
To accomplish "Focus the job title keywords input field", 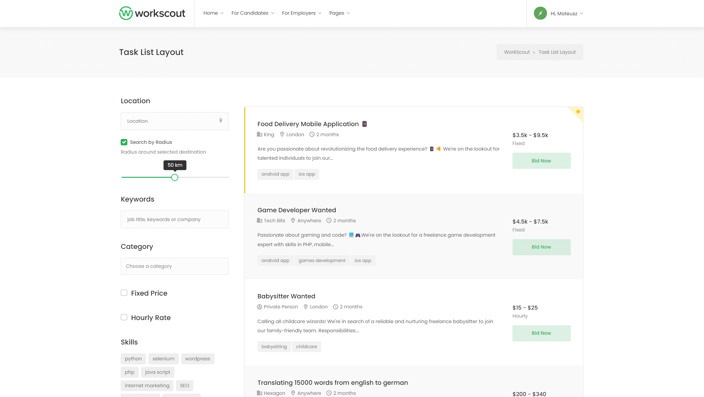I will [174, 219].
